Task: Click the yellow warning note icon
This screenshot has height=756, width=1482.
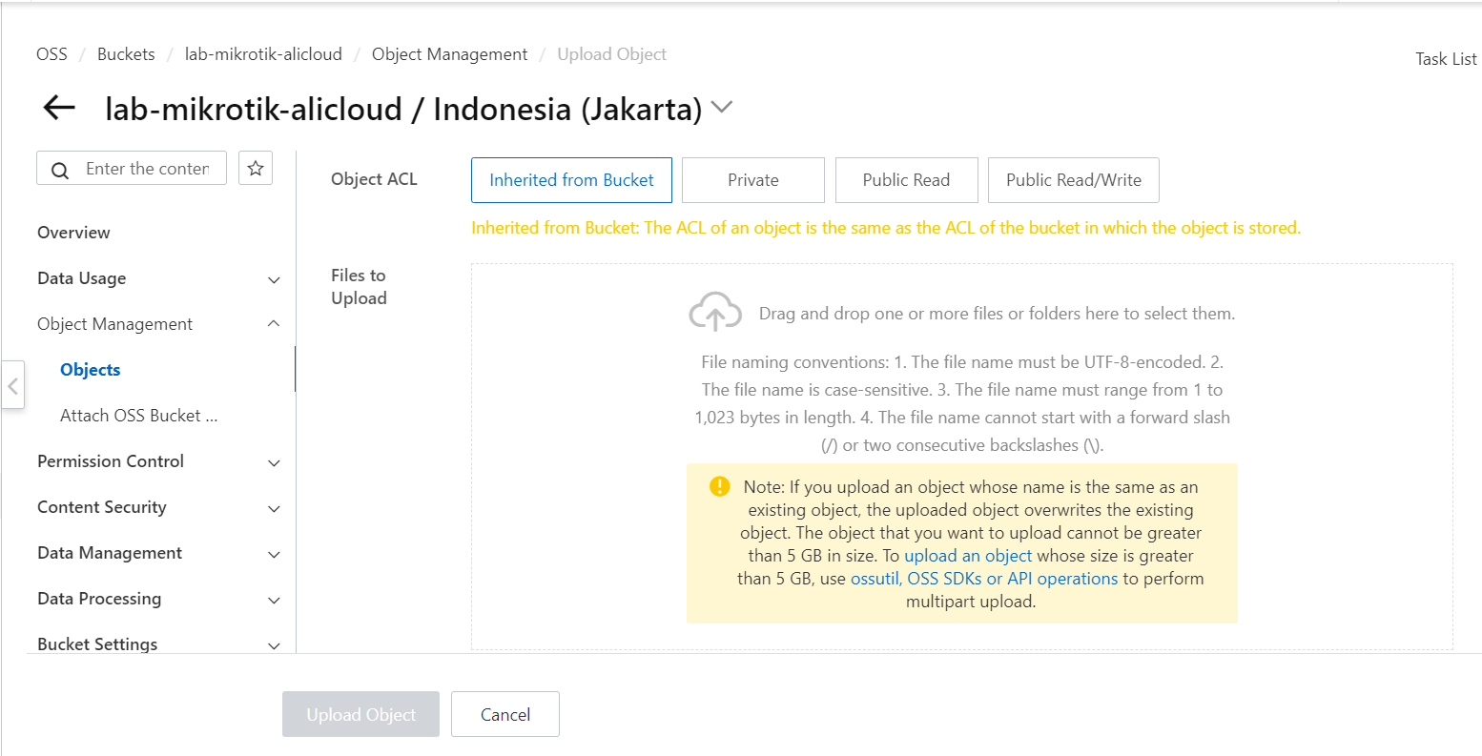Action: tap(720, 487)
